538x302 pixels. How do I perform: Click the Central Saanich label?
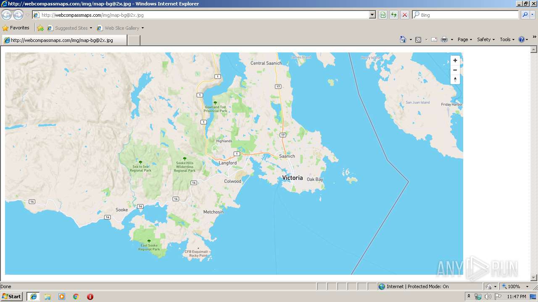[x=266, y=63]
